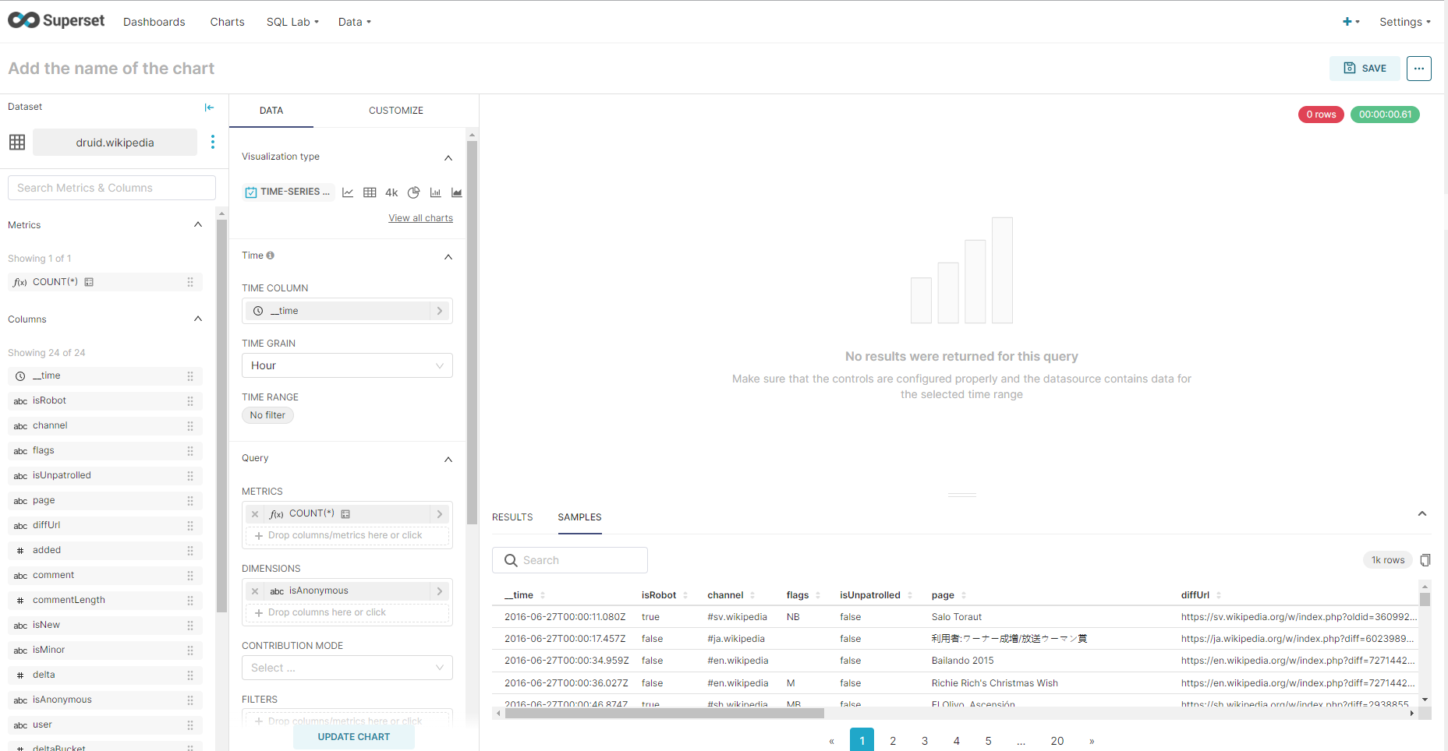The height and width of the screenshot is (751, 1448).
Task: Collapse the Visualization type section
Action: click(x=448, y=158)
